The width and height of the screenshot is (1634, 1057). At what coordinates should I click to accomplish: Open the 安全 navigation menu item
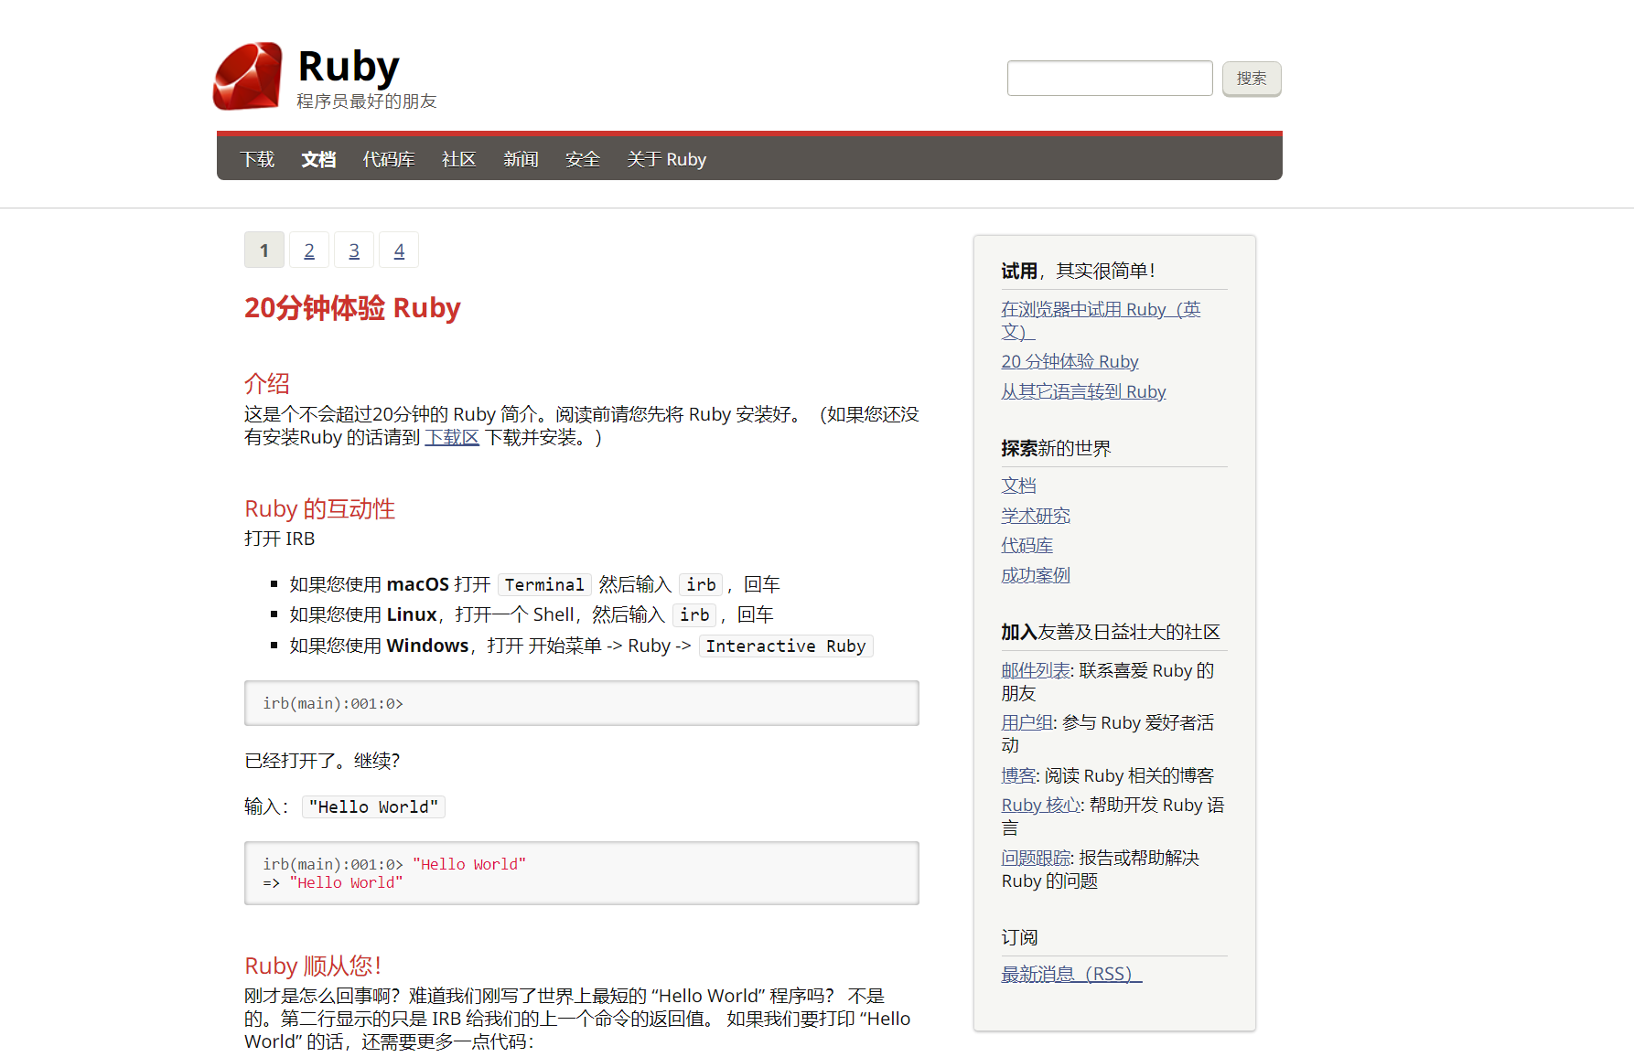tap(583, 159)
